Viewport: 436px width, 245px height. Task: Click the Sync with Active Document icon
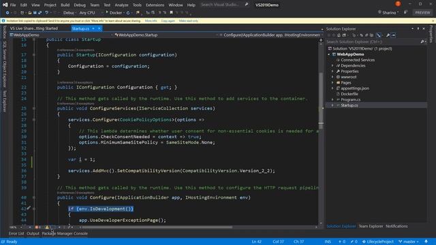pyautogui.click(x=361, y=35)
